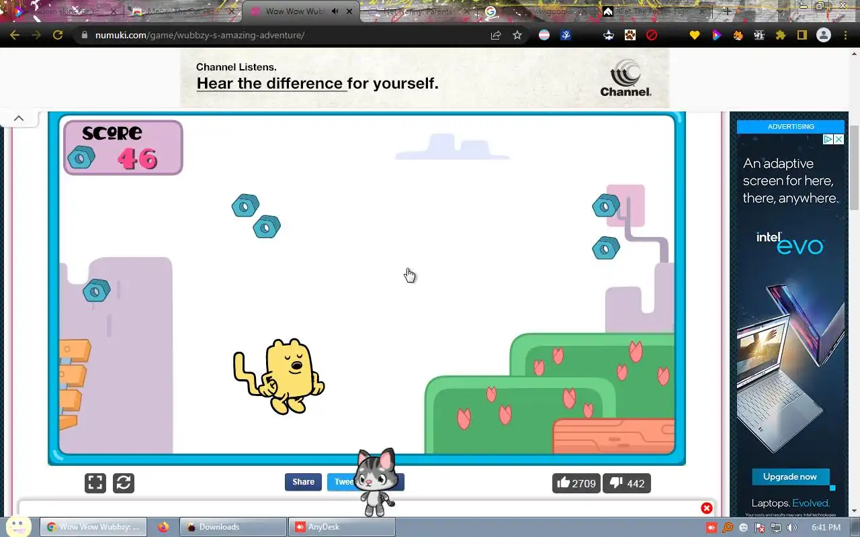This screenshot has width=860, height=537.
Task: Reload the page in Chrome
Action: coord(58,35)
